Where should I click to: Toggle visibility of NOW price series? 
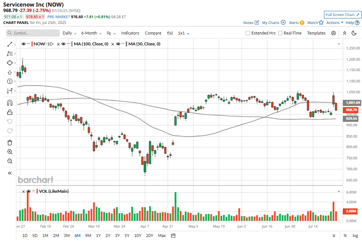(x=23, y=44)
